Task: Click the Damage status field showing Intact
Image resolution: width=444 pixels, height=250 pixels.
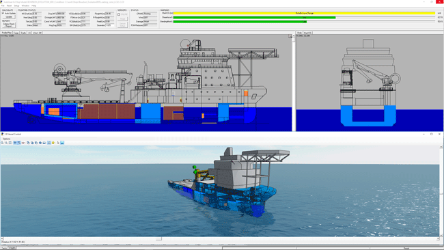Action: tap(150, 22)
